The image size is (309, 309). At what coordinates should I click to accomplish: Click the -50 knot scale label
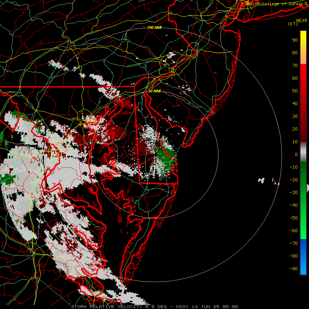coord(294,218)
